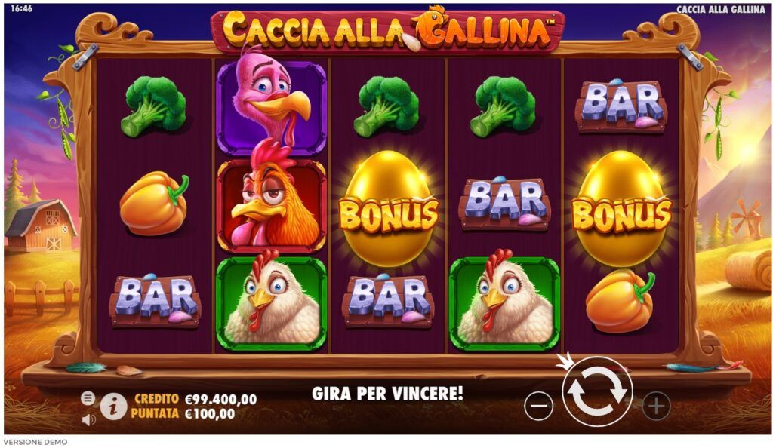Click the orange pepper on first reel
Screen dimensions: 773x448
tap(154, 204)
